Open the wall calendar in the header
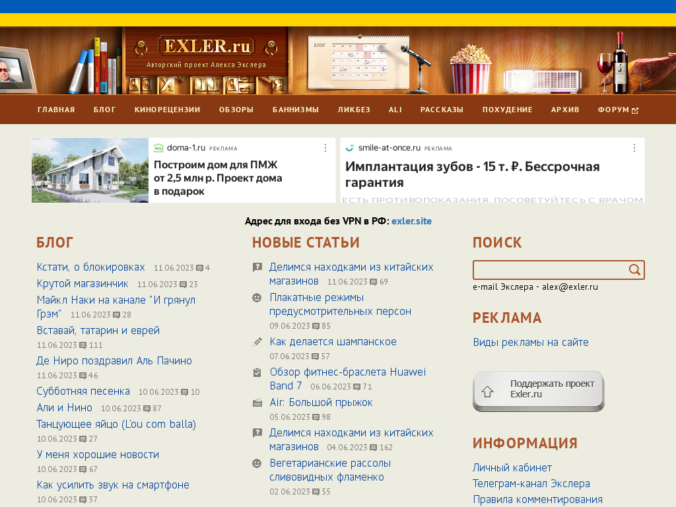This screenshot has height=507, width=676. (x=358, y=61)
